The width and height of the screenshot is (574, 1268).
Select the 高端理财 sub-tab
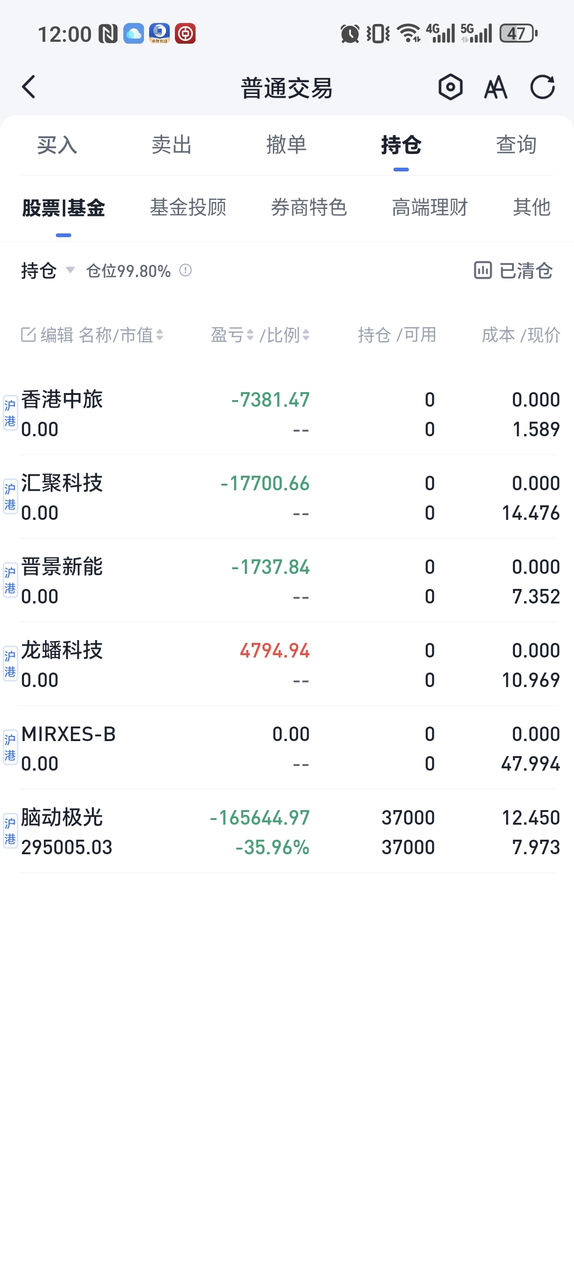430,207
